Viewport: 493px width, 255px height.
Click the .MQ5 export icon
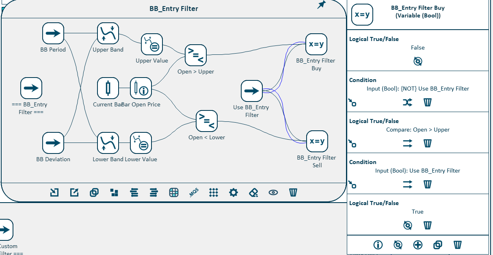[x=194, y=193]
